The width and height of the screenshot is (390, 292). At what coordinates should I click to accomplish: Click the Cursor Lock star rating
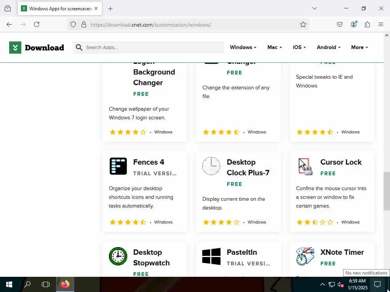point(315,222)
